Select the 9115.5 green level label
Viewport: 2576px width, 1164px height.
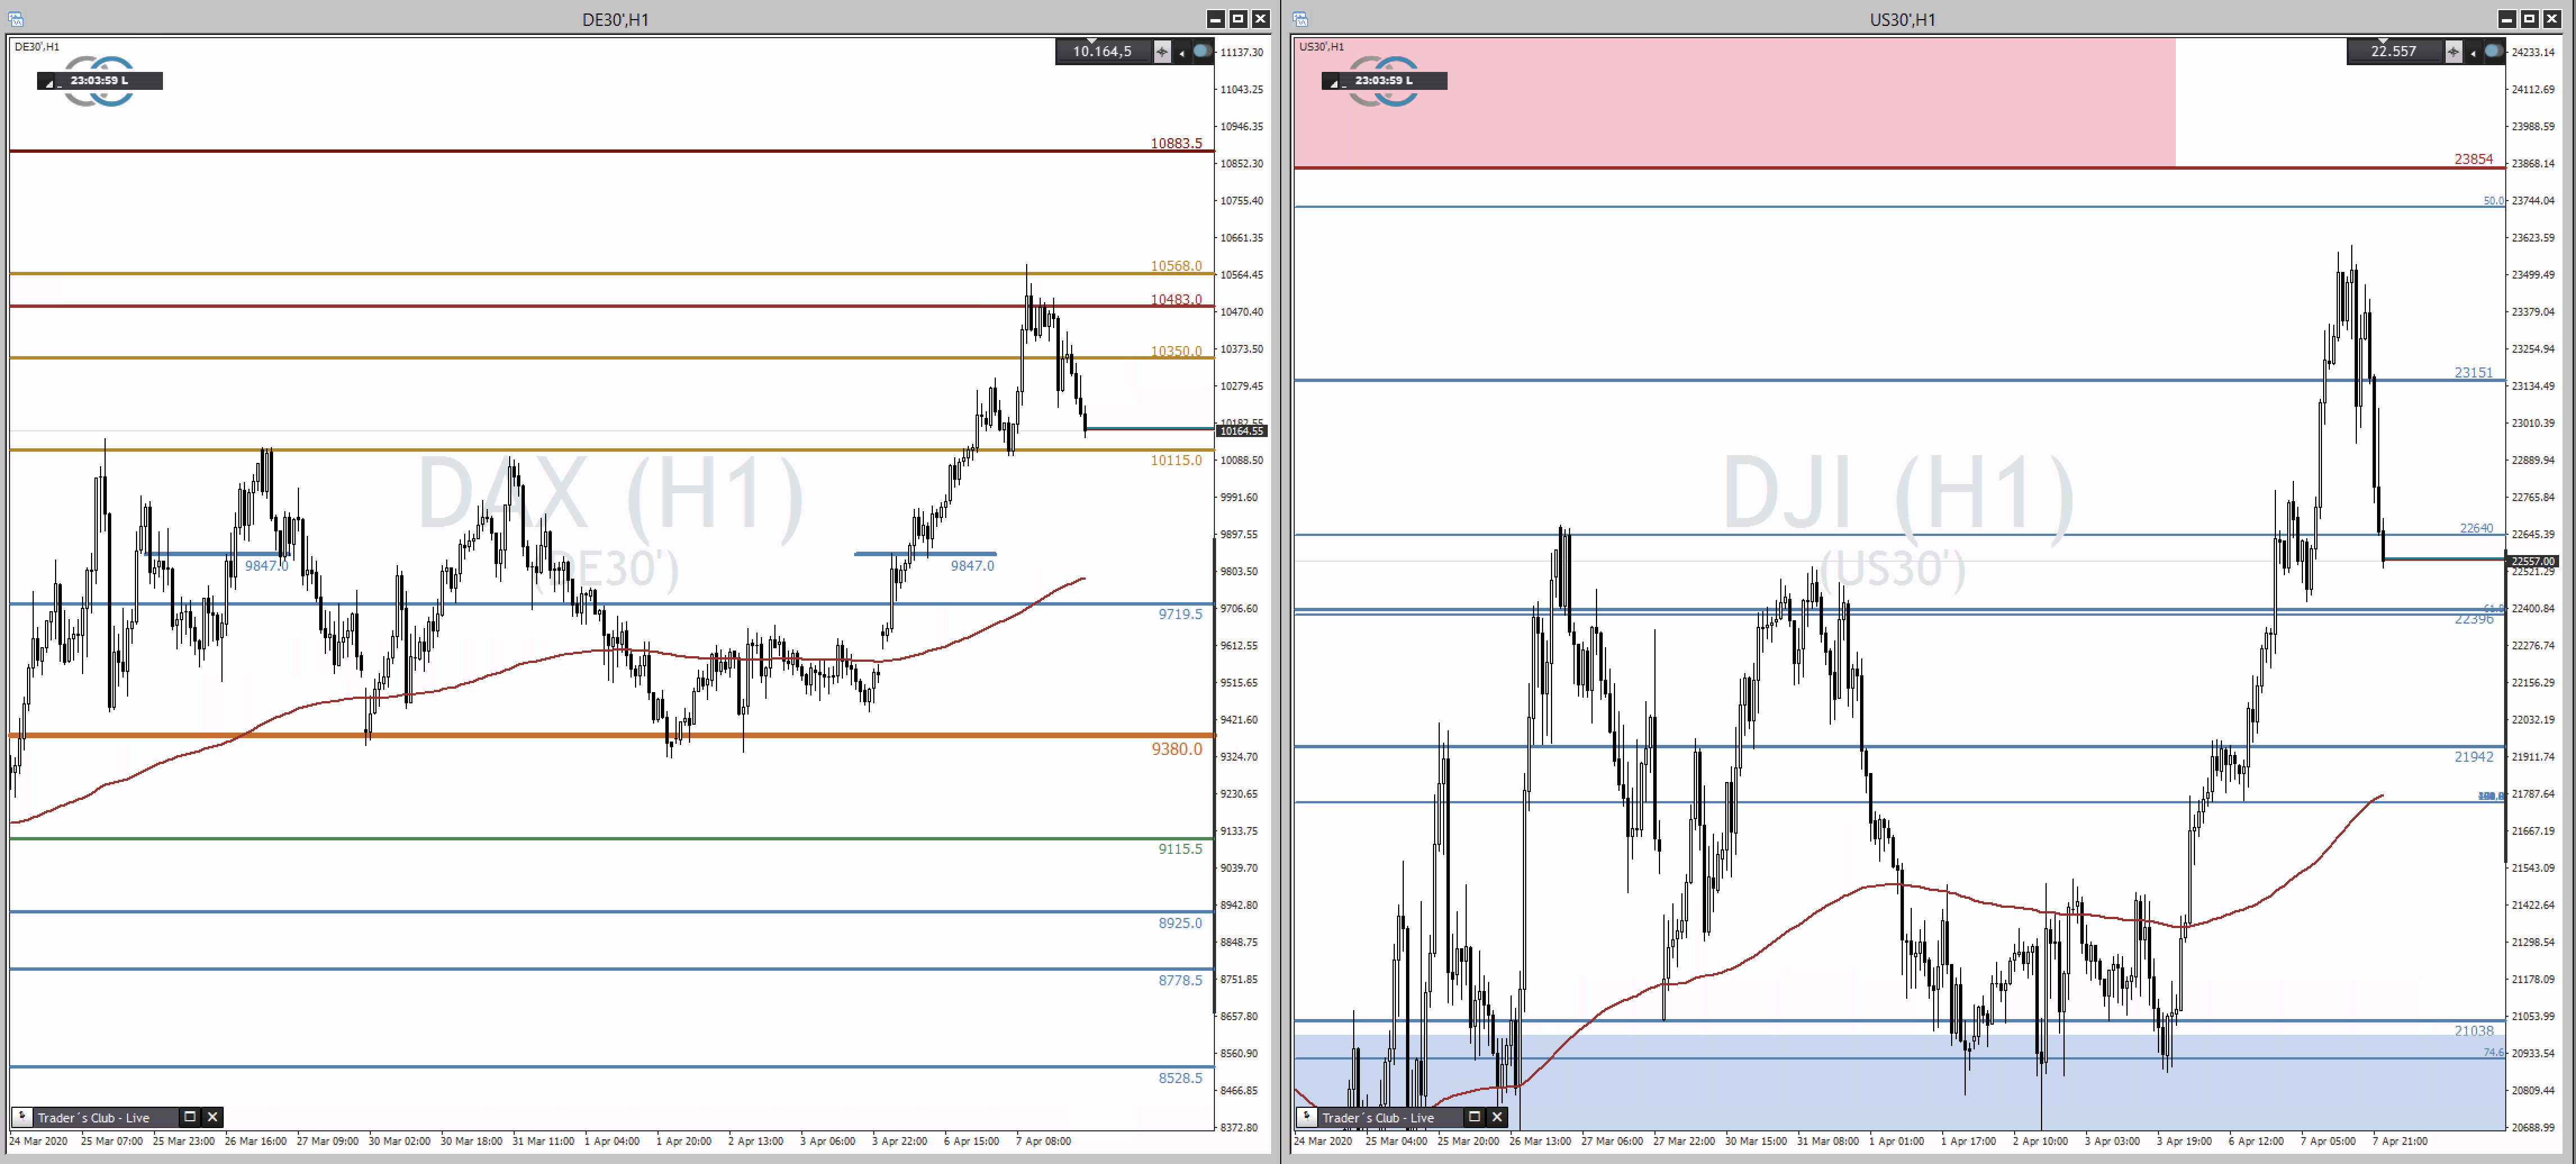pyautogui.click(x=1180, y=849)
